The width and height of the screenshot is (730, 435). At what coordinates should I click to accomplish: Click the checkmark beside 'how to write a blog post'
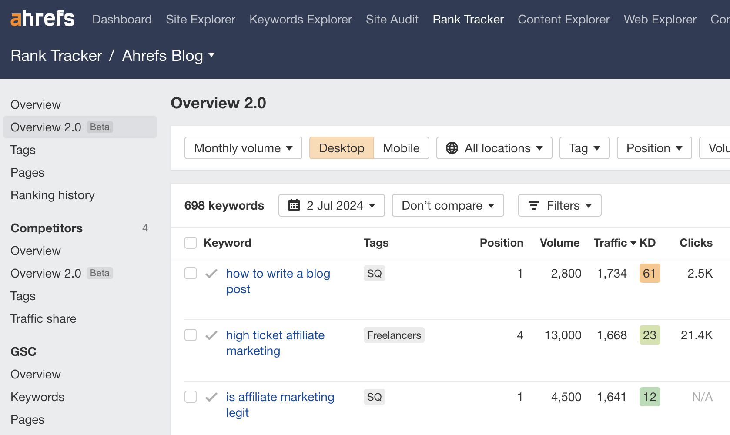tap(211, 274)
